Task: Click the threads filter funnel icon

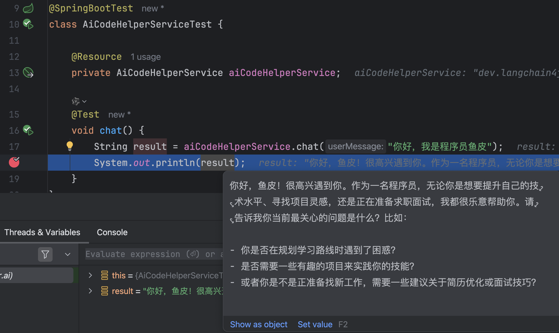Action: pyautogui.click(x=45, y=254)
